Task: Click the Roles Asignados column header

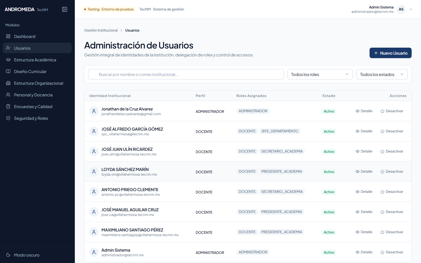Action: 251,96
